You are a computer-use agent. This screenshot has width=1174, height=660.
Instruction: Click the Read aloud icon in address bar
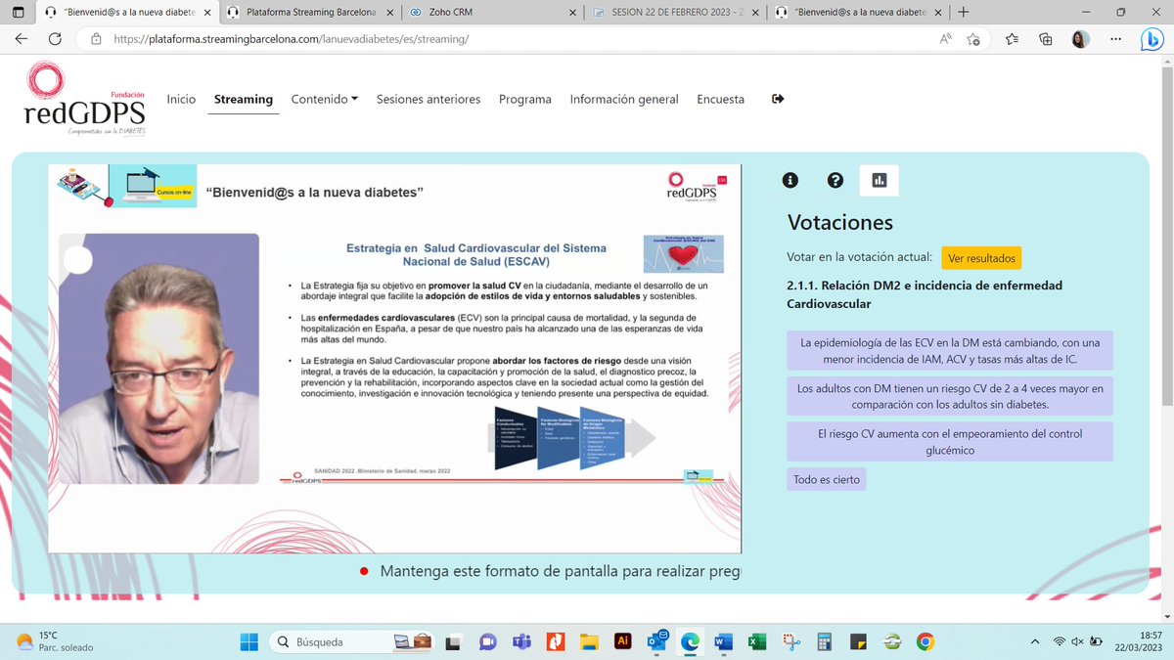[x=946, y=39]
